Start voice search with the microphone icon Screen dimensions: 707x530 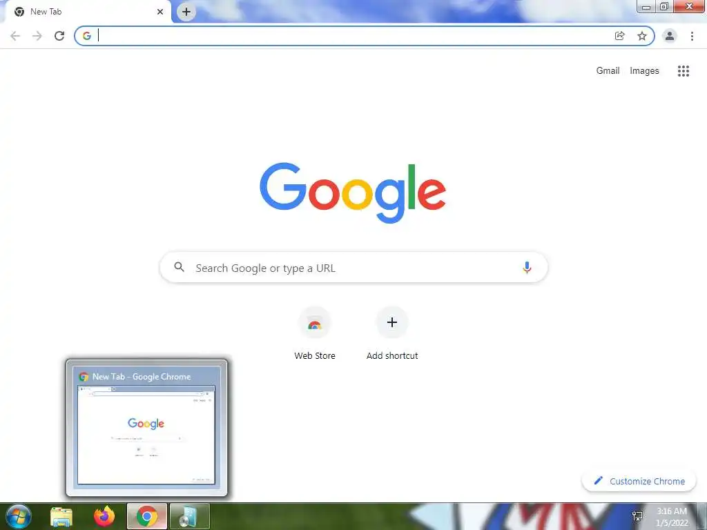click(527, 268)
